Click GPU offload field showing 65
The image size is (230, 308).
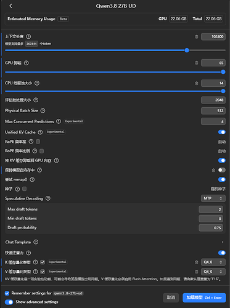coord(213,63)
